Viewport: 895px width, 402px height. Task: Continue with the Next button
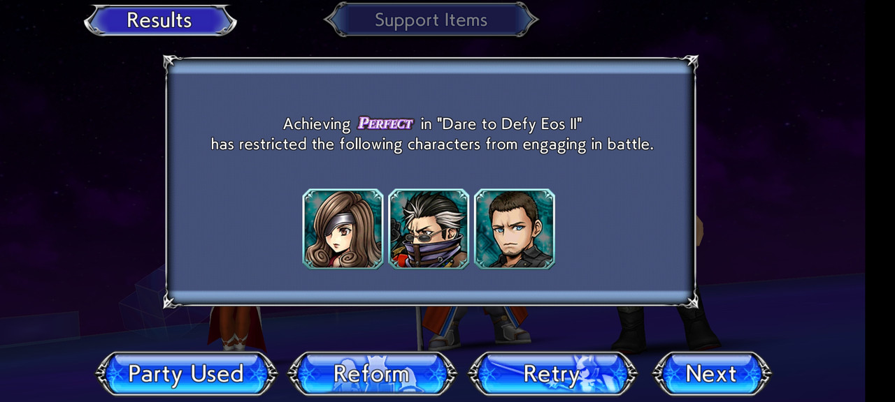pyautogui.click(x=712, y=374)
